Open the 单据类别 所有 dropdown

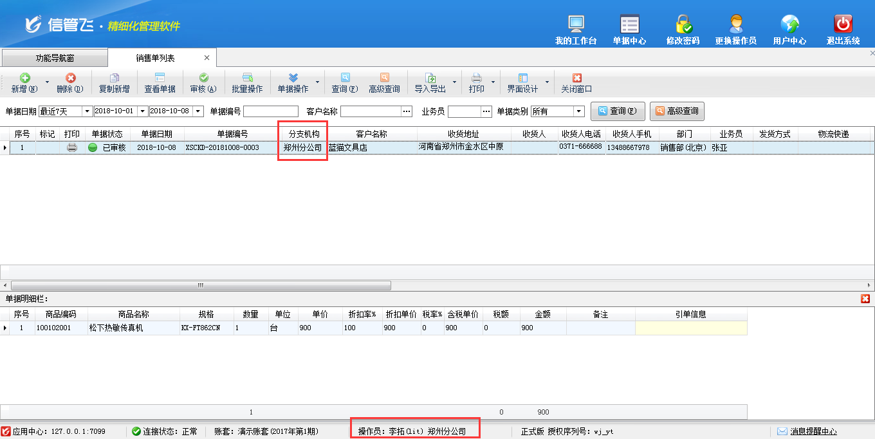coord(579,111)
